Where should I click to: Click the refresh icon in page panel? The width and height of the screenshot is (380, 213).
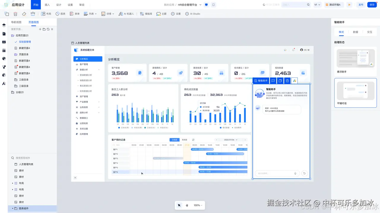coord(48,29)
